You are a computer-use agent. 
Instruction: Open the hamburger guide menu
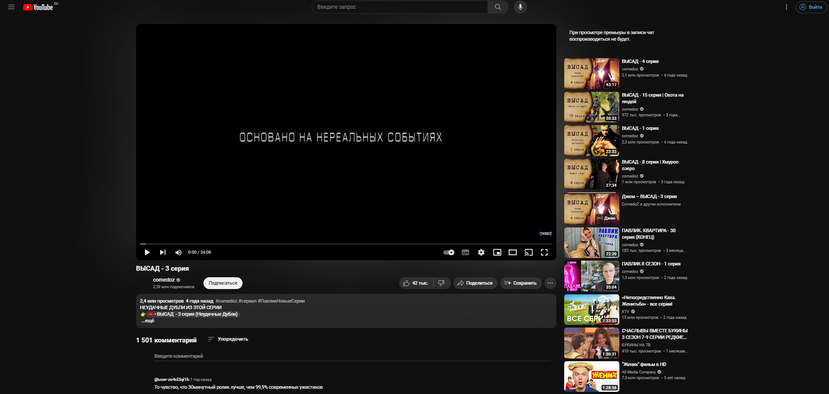tap(11, 7)
